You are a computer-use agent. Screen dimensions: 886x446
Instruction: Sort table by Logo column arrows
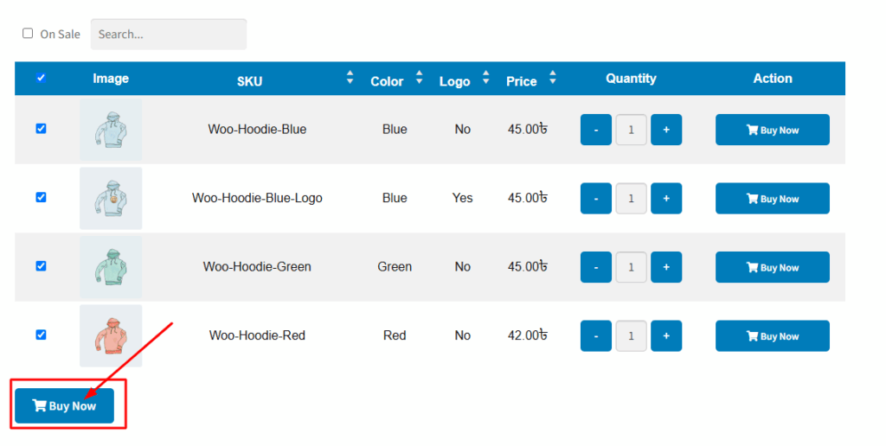click(485, 78)
